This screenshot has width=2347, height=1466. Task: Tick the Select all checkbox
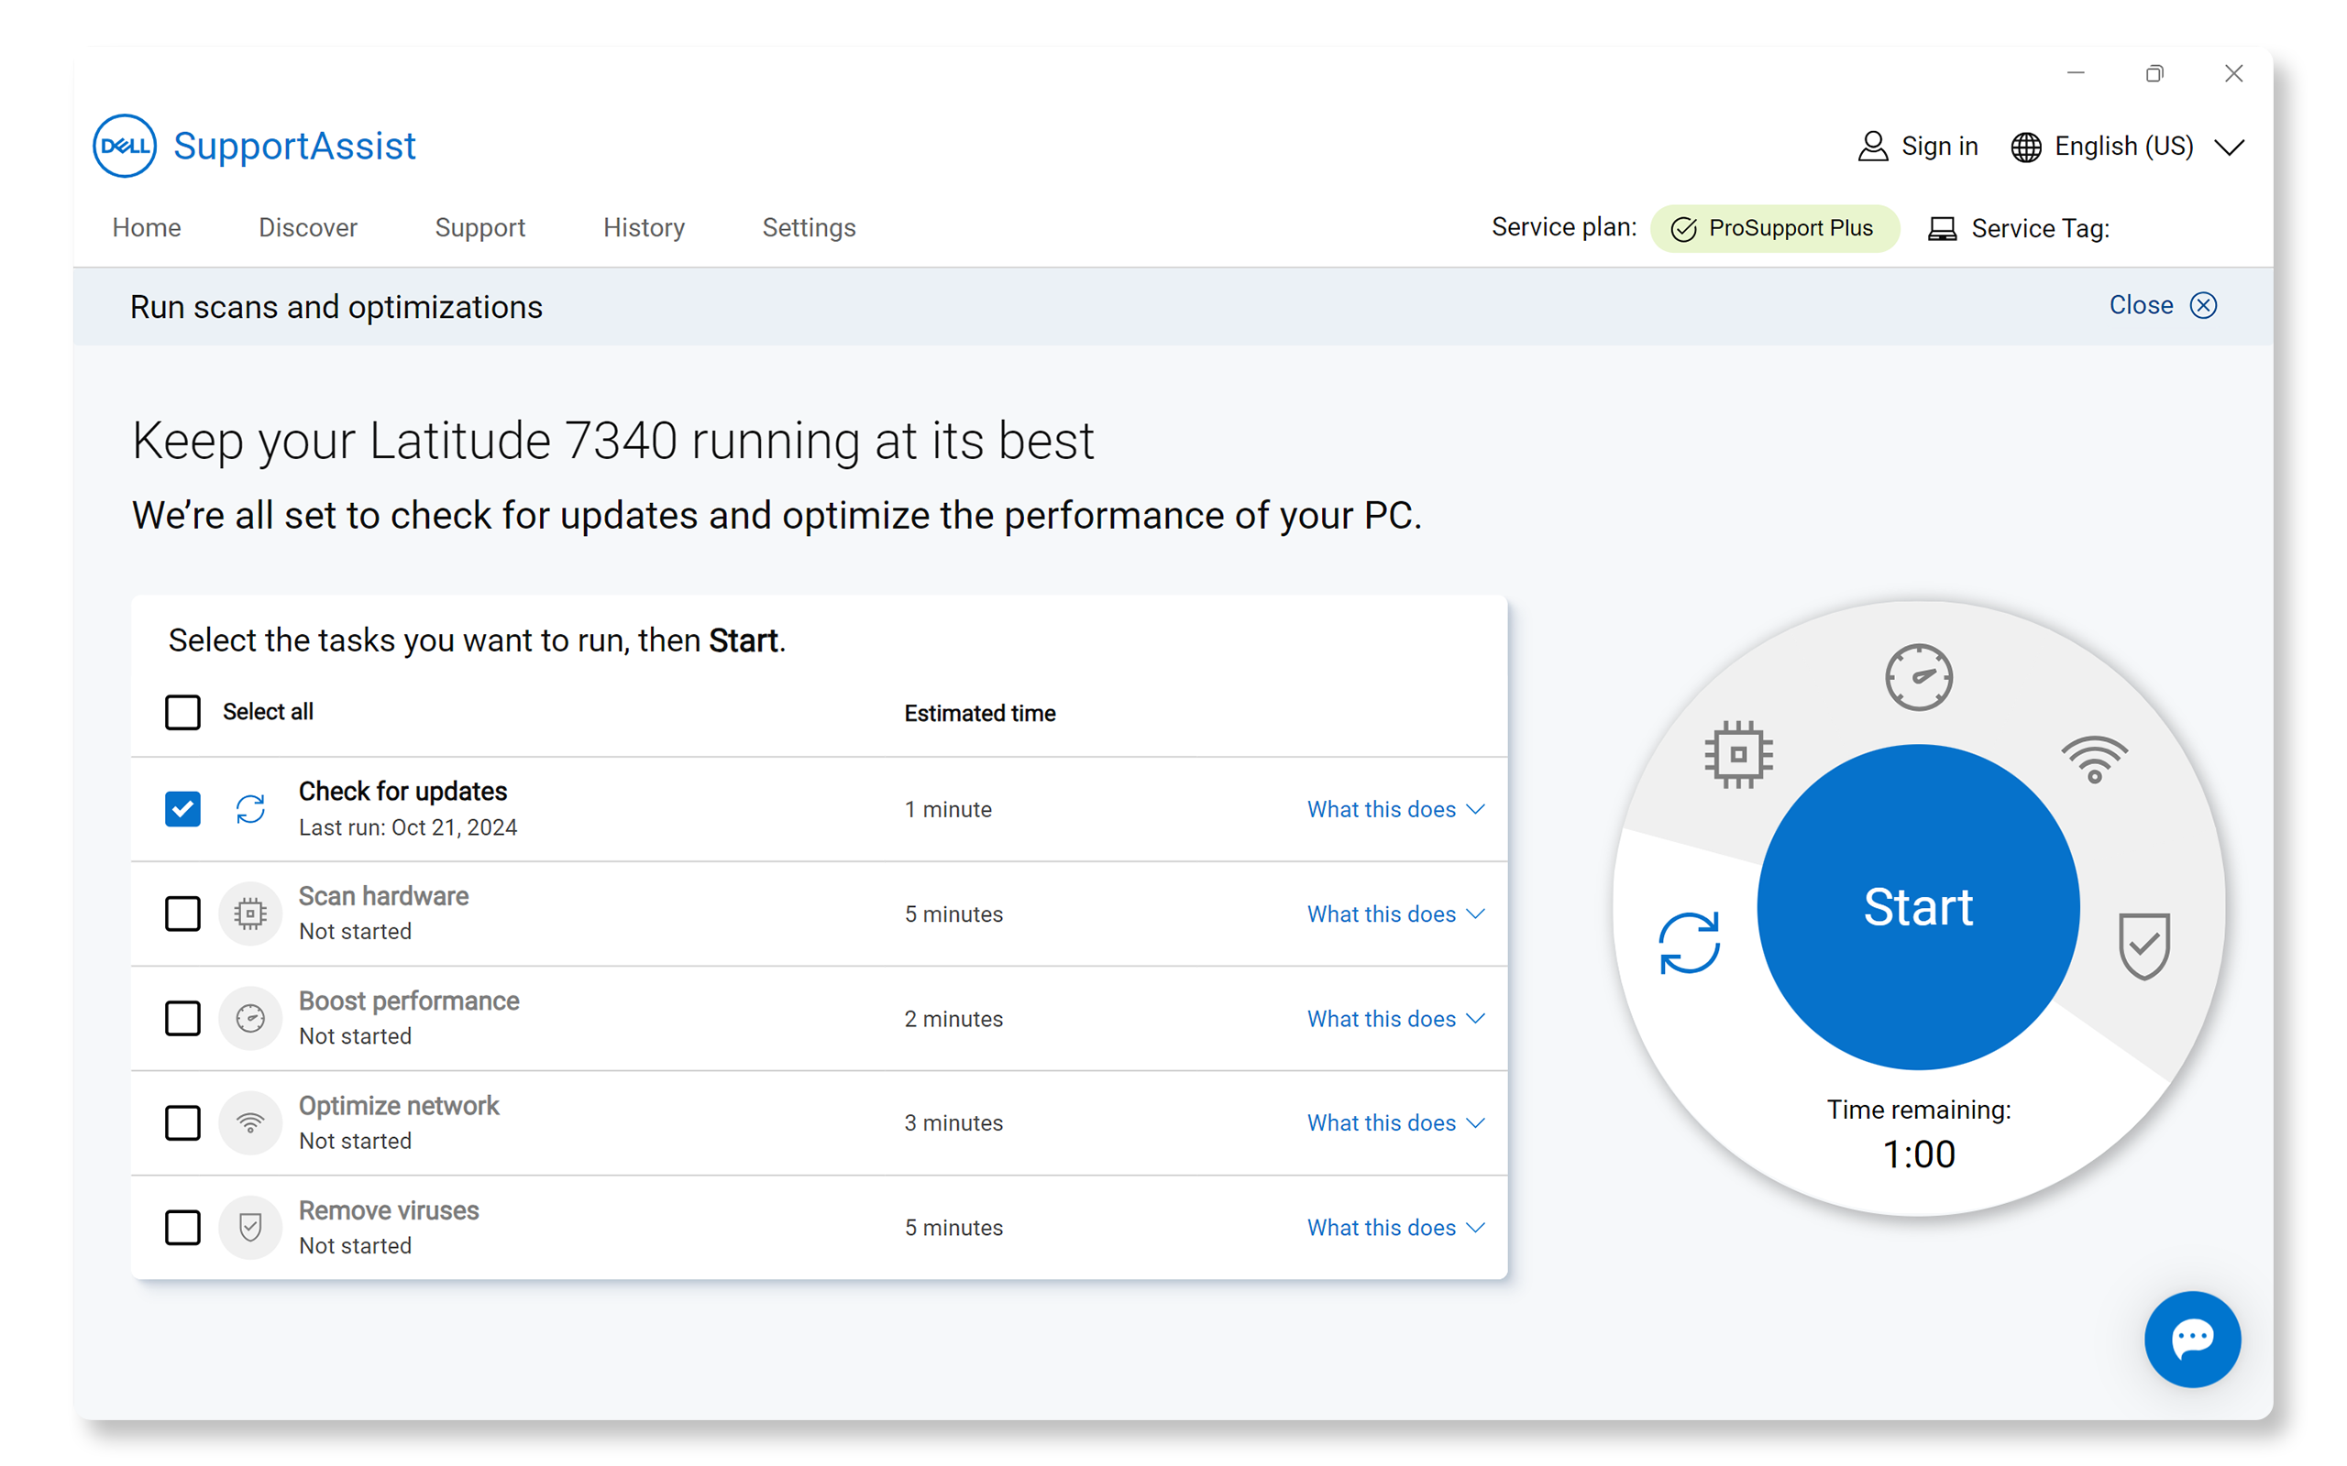182,712
